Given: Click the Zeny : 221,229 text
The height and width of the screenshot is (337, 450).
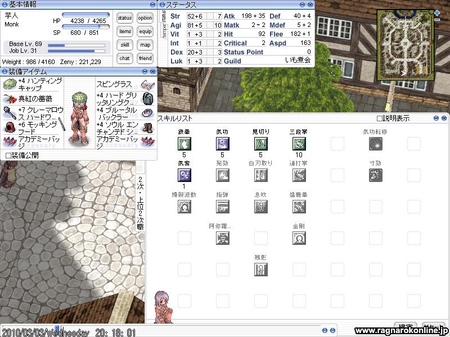Looking at the screenshot, I should [x=80, y=62].
